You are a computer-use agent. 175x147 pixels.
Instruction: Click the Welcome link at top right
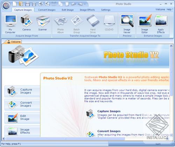(160, 9)
